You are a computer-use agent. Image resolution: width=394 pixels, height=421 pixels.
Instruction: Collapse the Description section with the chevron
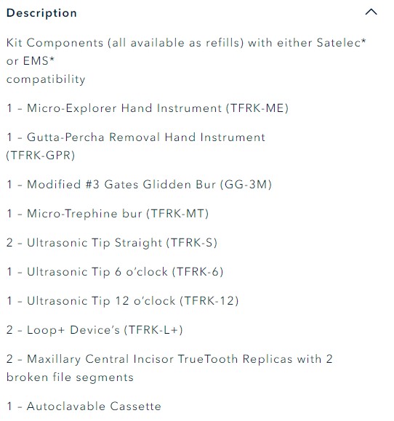tap(371, 12)
